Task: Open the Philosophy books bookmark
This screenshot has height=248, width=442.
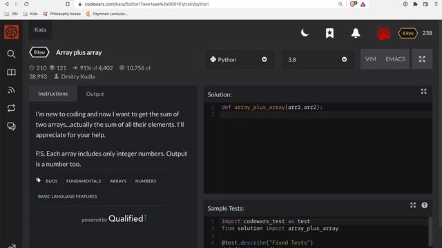Action: tap(62, 14)
